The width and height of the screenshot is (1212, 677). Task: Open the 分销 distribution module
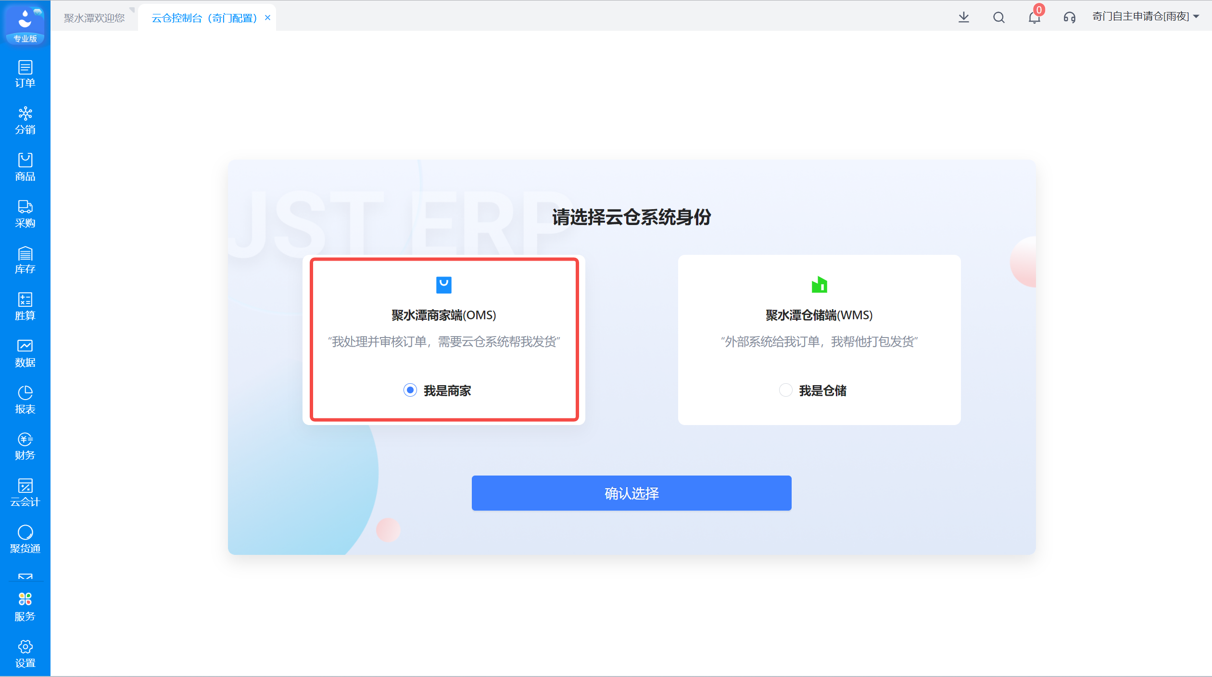click(x=25, y=121)
